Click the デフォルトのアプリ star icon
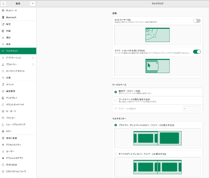The height and width of the screenshot is (178, 209). click(x=3, y=158)
